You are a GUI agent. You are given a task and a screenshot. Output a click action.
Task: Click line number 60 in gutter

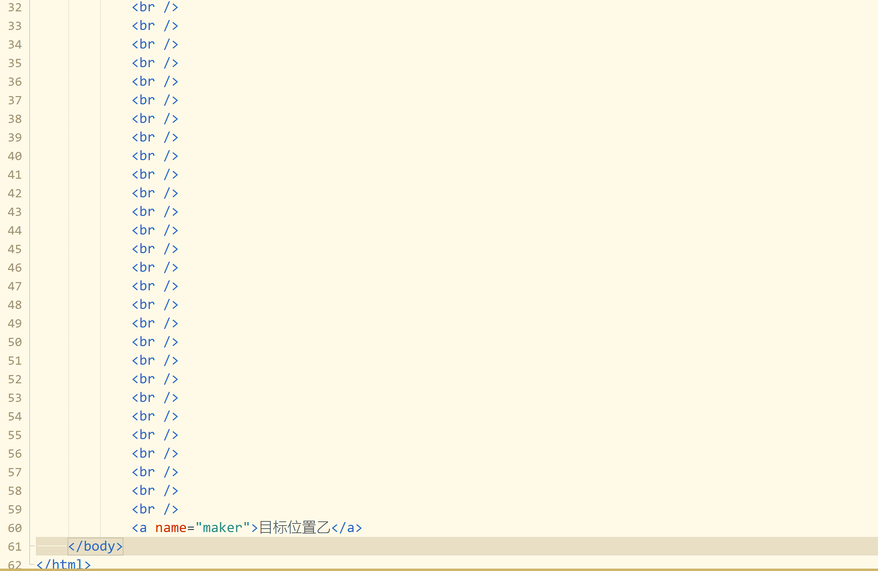pos(15,528)
